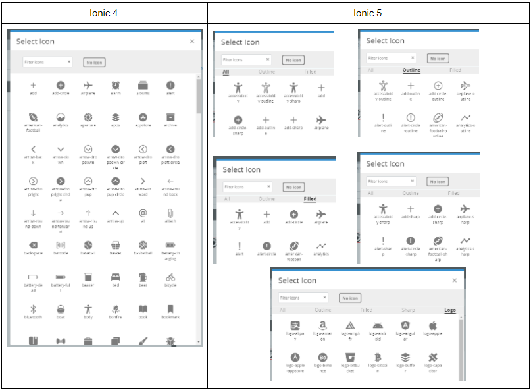Switch to Filled tab in the All-selected dialog
The image size is (531, 390).
(310, 72)
